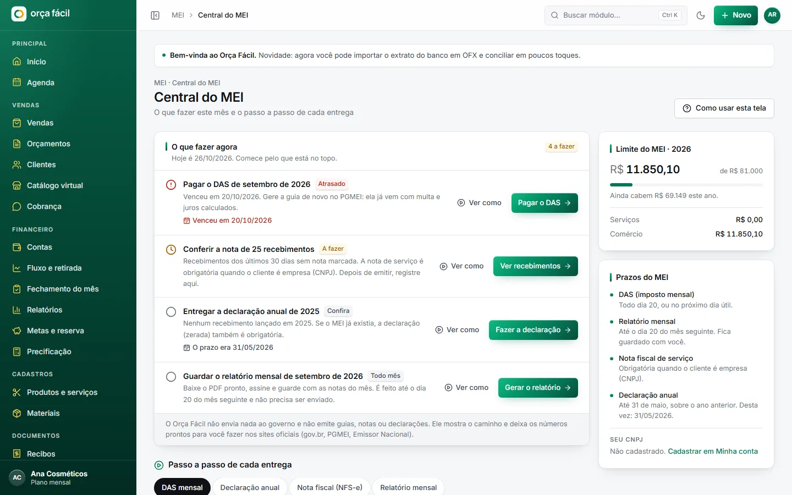This screenshot has width=792, height=495.
Task: Click the Buscar módulo search field
Action: coord(616,15)
